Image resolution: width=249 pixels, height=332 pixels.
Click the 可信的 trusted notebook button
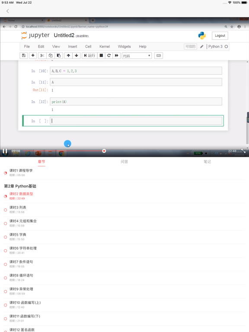pyautogui.click(x=190, y=47)
